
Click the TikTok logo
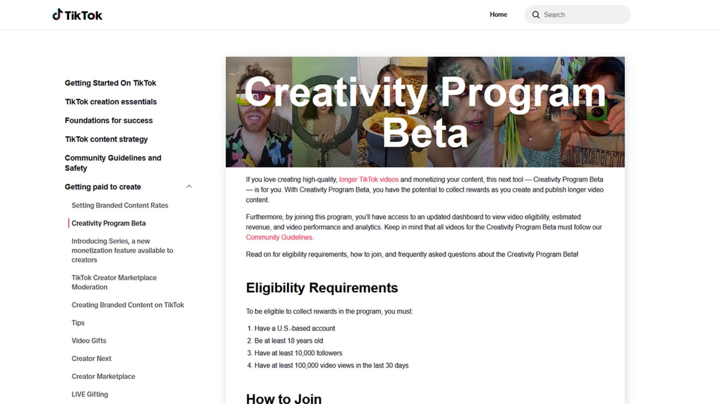click(x=77, y=15)
